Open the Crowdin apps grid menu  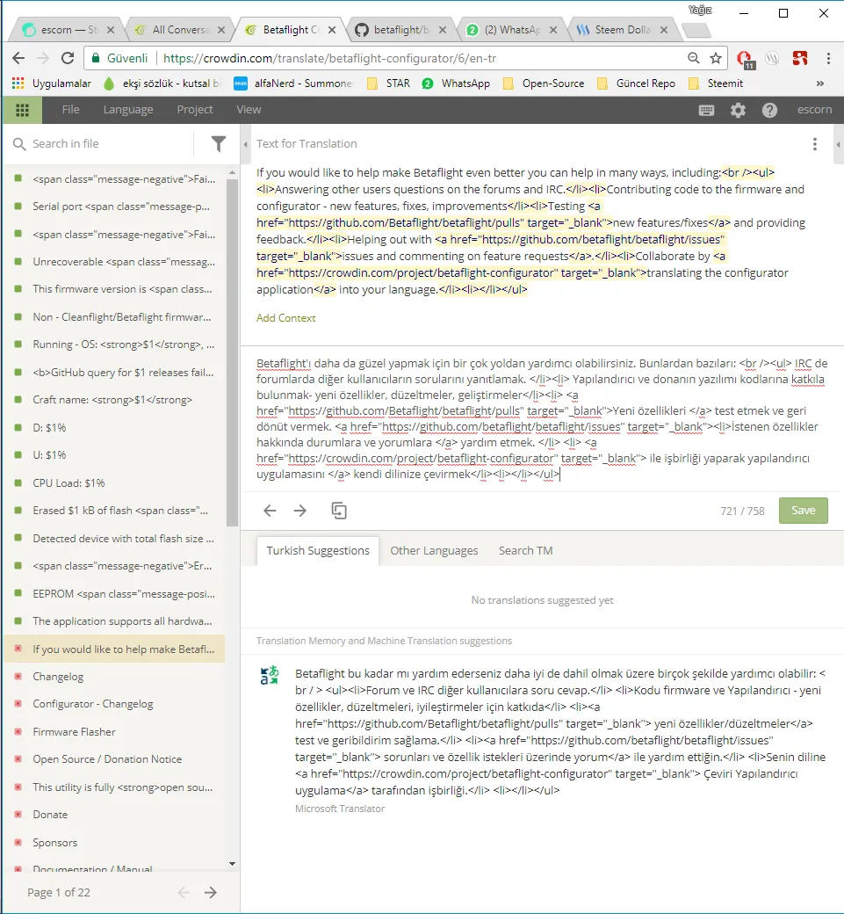(x=22, y=110)
